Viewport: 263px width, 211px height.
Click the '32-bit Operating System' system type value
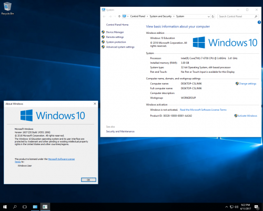206,68
